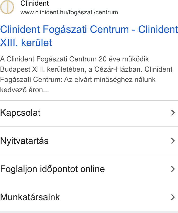
Task: Click the gray divider bar below Munkatársaink
Action: pos(89,212)
